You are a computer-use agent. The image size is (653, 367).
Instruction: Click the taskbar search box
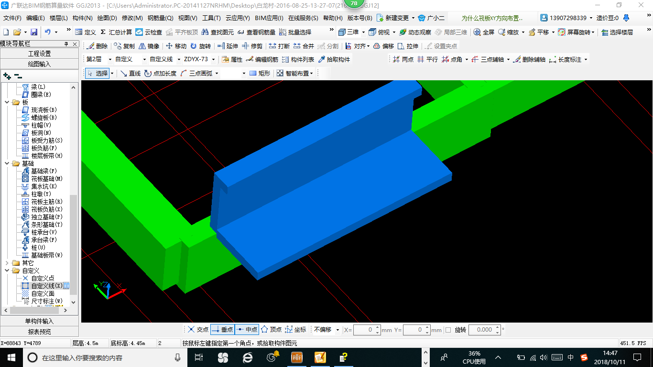tap(105, 357)
